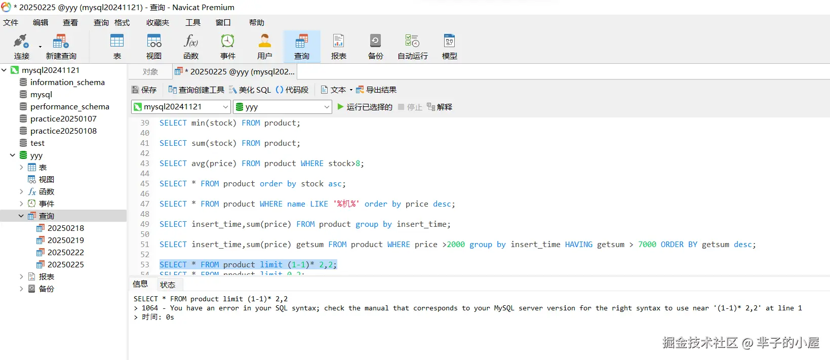Expand the 函数 functions node

(21, 191)
